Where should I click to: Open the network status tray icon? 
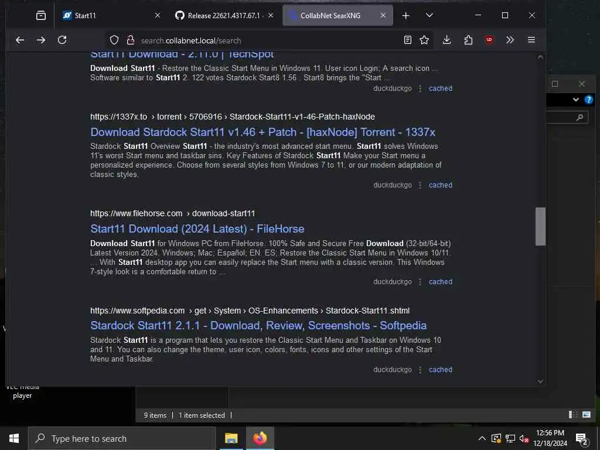(x=510, y=438)
